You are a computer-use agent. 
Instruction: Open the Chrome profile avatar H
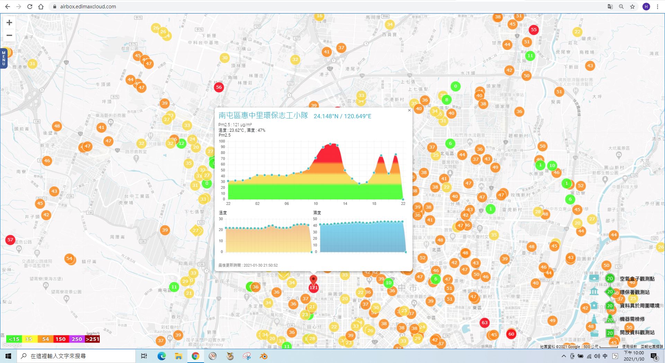point(646,7)
